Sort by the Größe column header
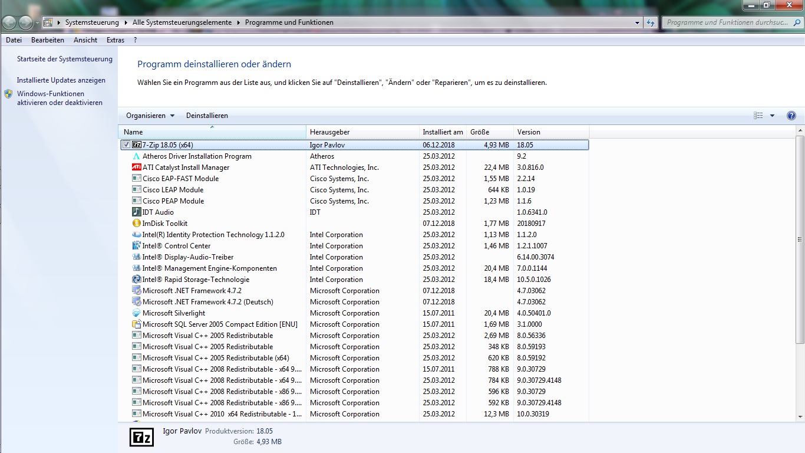Image resolution: width=805 pixels, height=453 pixels. coord(490,132)
